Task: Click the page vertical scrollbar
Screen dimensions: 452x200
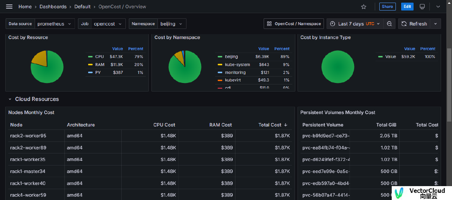Action: [449, 85]
